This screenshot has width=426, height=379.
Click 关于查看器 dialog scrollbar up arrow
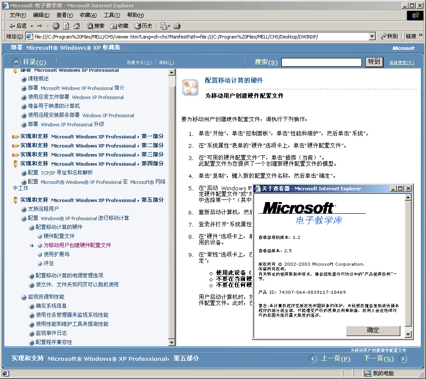408,198
